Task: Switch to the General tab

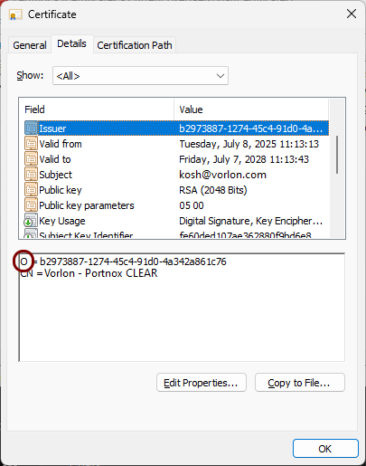Action: (x=30, y=45)
